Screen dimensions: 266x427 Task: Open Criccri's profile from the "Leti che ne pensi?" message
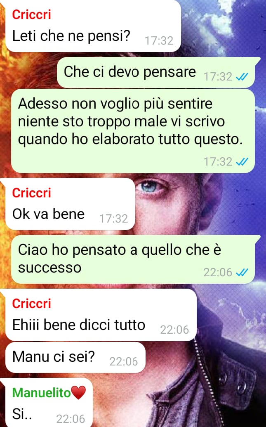[32, 14]
